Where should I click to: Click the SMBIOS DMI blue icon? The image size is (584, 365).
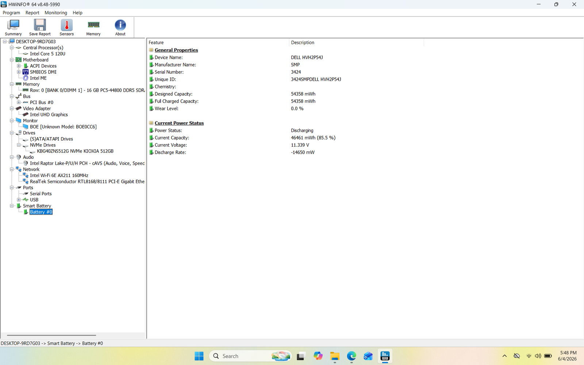tap(26, 72)
